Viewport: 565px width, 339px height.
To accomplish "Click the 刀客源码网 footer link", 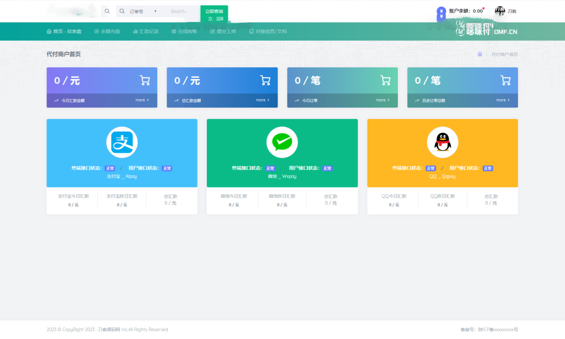I will (109, 330).
